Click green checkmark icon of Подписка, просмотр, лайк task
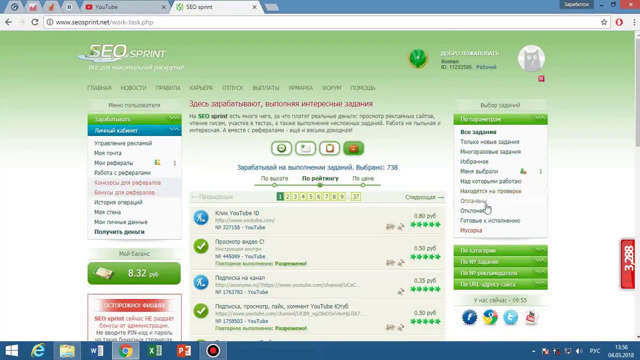This screenshot has height=360, width=640. point(201,311)
